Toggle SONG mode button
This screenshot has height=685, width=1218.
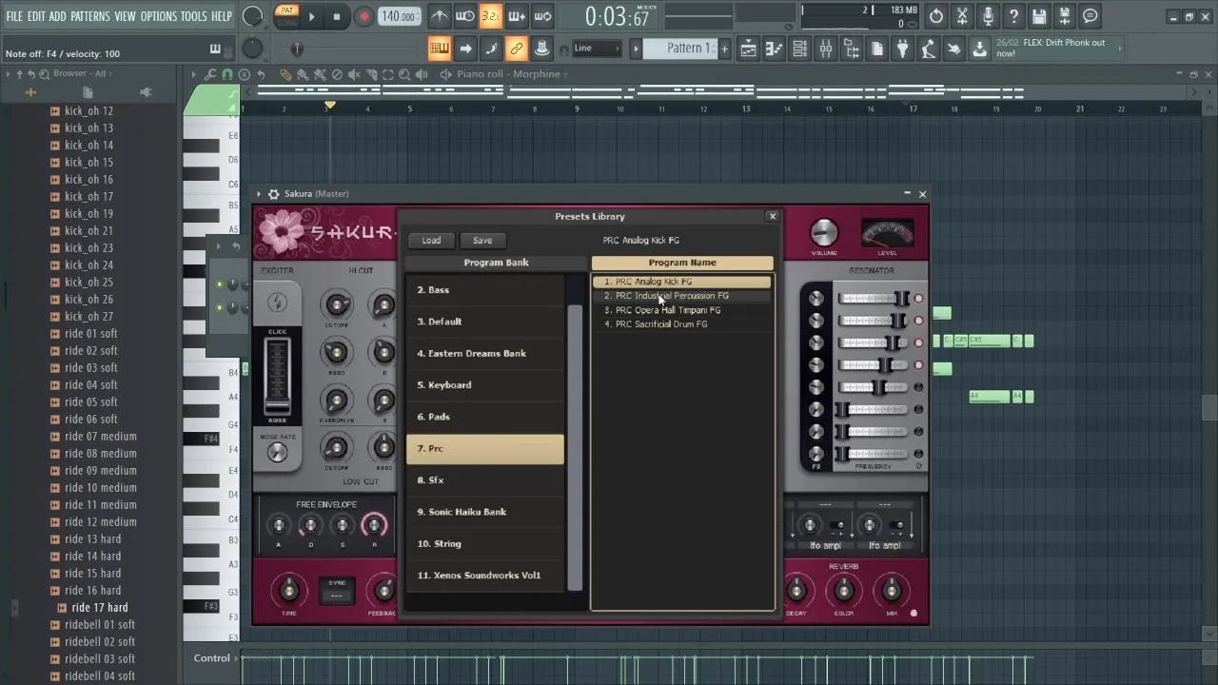click(x=286, y=21)
